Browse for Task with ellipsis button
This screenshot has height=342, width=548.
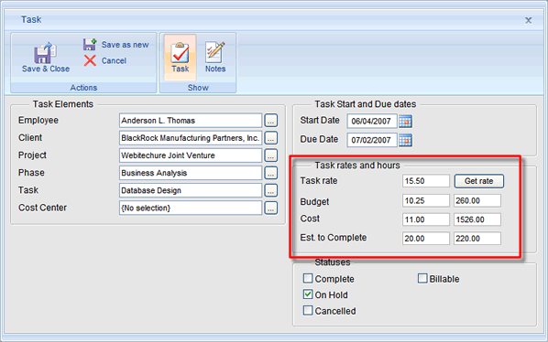click(x=271, y=190)
